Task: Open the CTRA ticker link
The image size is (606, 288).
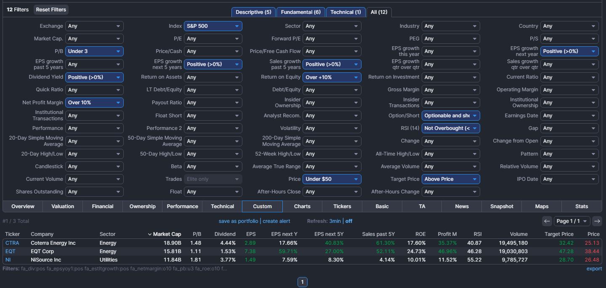Action: 12,243
